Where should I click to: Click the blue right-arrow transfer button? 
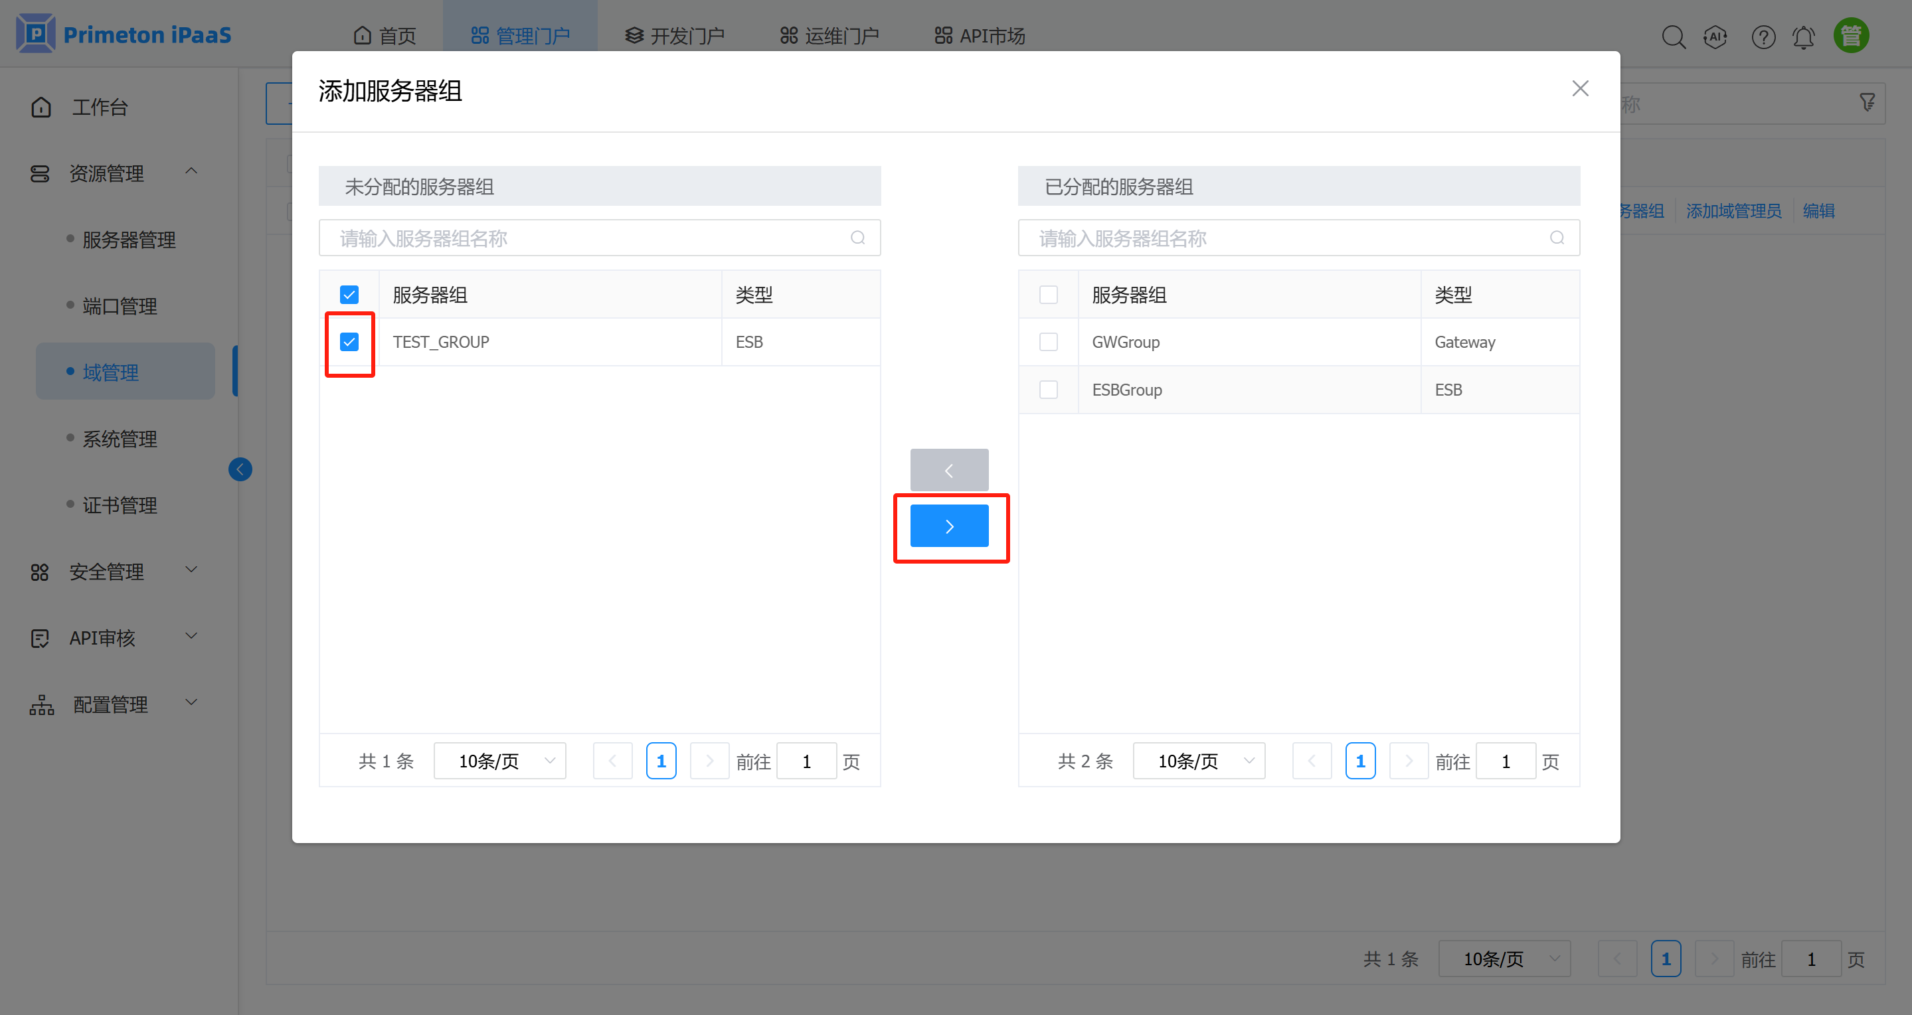tap(949, 525)
